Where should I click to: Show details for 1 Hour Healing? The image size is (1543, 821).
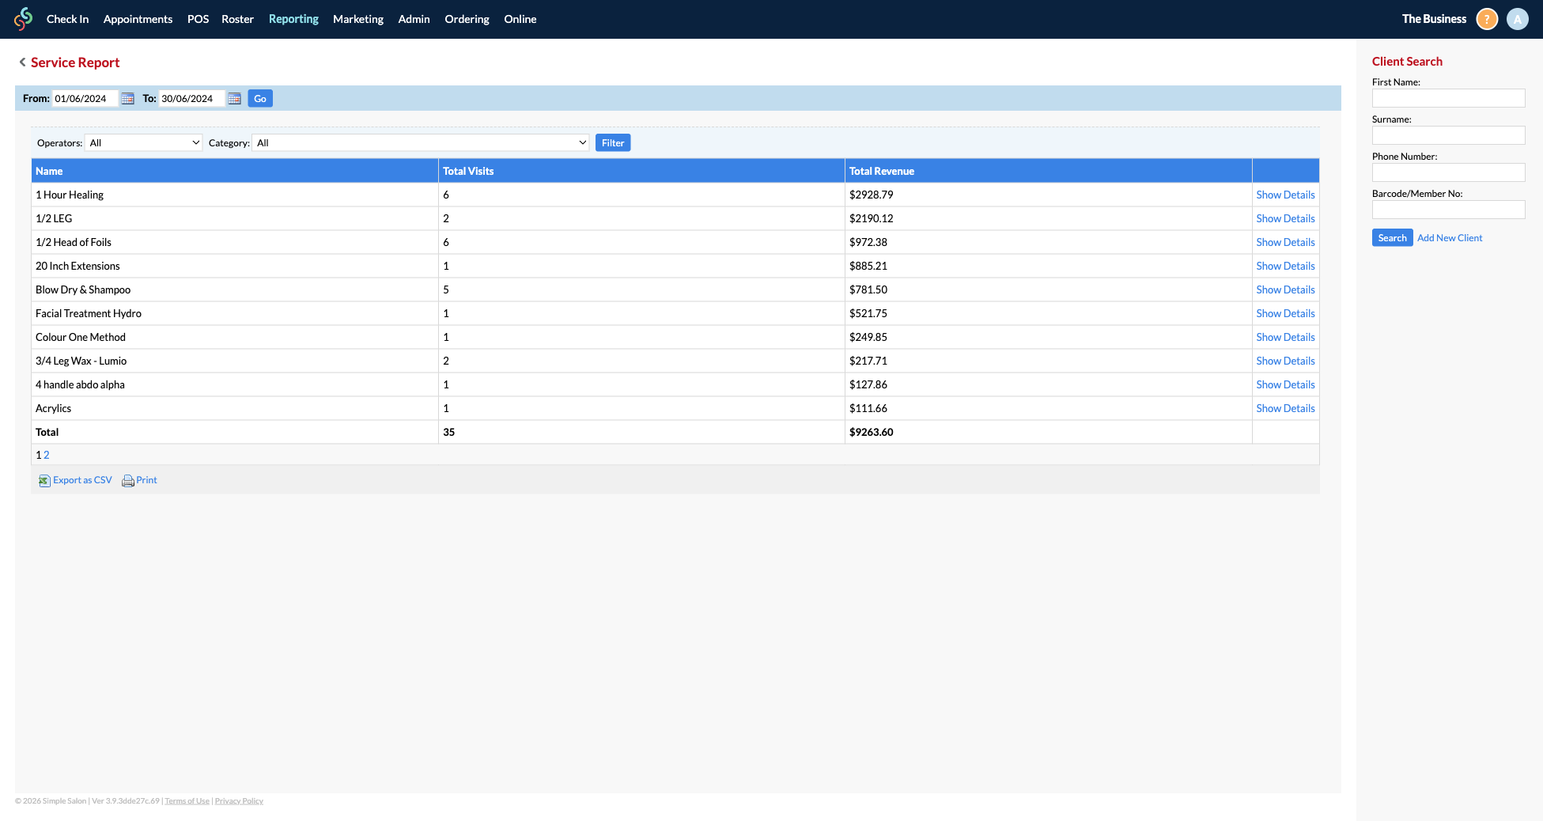pos(1285,195)
